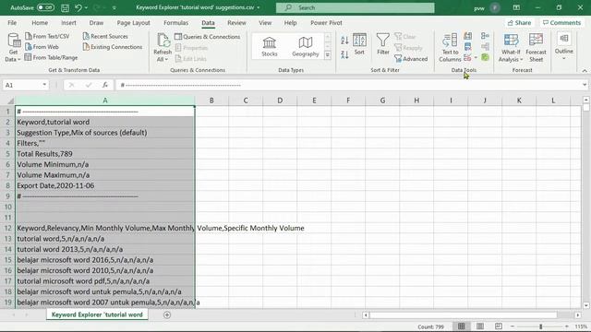
Task: Select row 12 header
Action: click(7, 228)
